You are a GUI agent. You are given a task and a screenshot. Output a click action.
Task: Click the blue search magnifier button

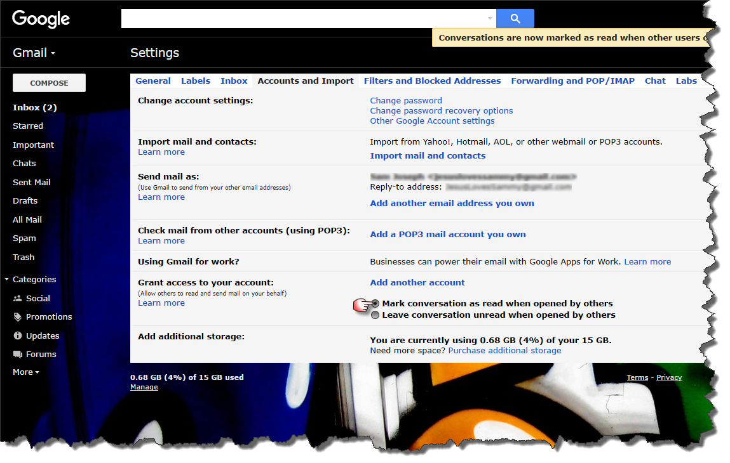pos(515,18)
